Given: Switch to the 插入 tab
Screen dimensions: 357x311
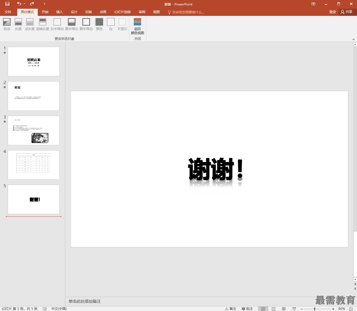Looking at the screenshot, I should 60,12.
